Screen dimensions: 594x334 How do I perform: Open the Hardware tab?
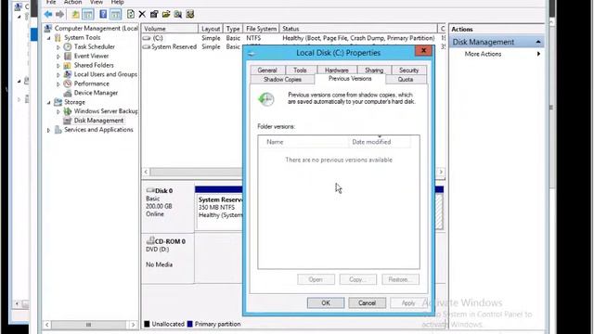point(336,71)
